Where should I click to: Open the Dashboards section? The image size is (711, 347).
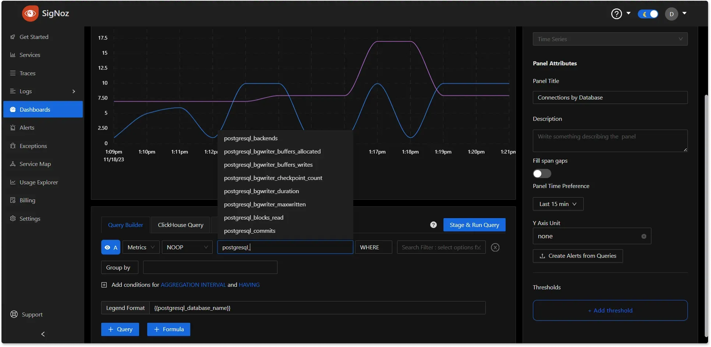point(35,109)
